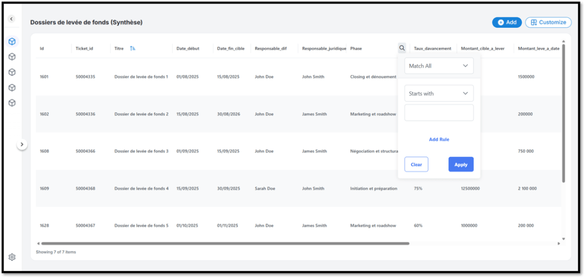Click the Date_début column header

coord(187,49)
